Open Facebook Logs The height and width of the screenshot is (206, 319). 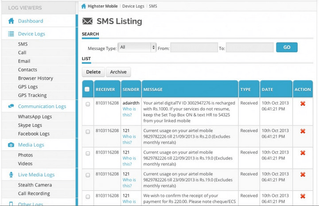coord(34,134)
